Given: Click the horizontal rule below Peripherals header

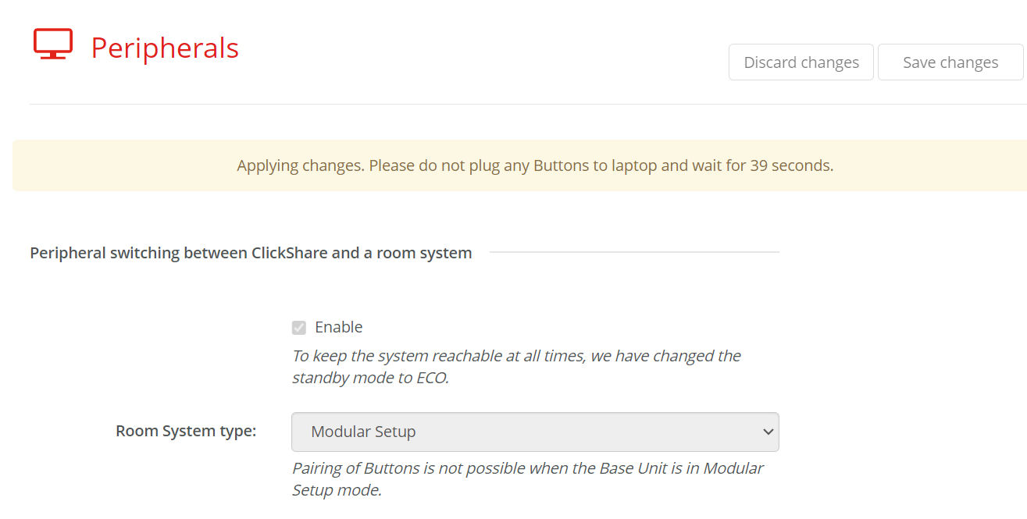Looking at the screenshot, I should [528, 104].
